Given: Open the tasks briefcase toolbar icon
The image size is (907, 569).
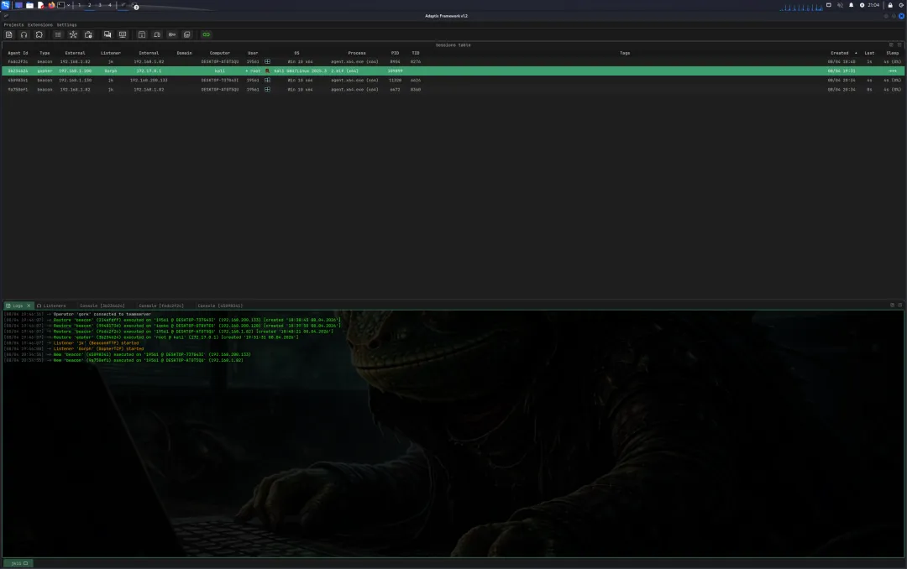Looking at the screenshot, I should click(x=88, y=34).
